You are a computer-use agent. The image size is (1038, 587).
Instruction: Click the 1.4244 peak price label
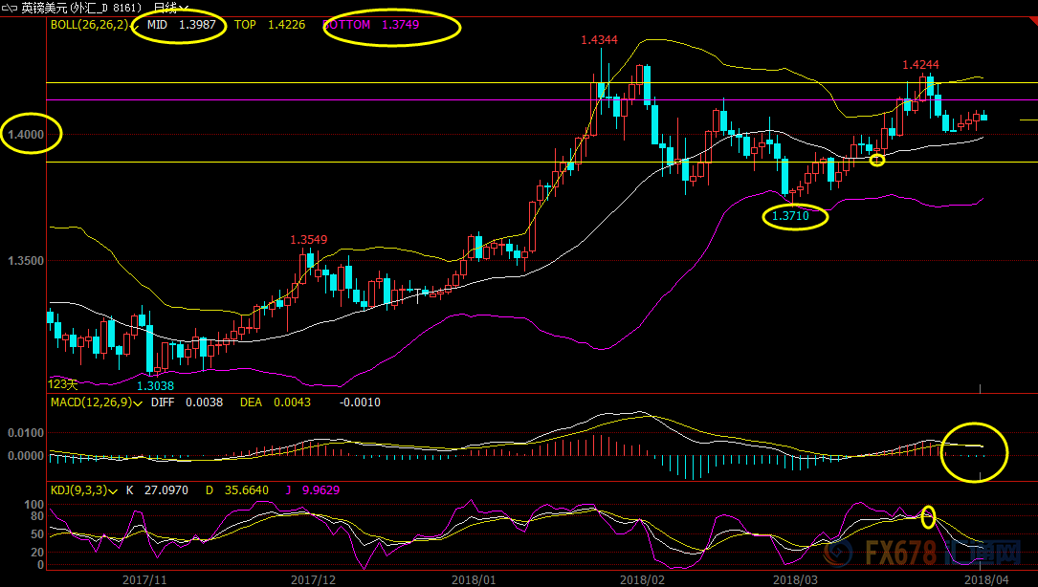point(920,64)
